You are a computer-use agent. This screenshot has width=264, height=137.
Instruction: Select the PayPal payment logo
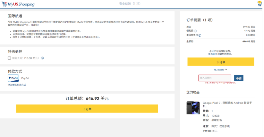pos(13,78)
